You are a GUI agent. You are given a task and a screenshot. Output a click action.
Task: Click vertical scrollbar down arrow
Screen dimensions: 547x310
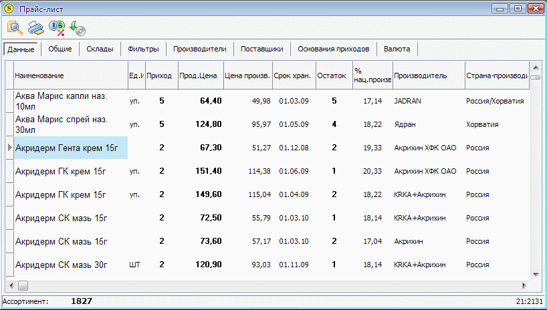pos(536,275)
